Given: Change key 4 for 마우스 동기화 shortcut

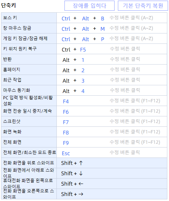Looking at the screenshot, I should [83, 91].
